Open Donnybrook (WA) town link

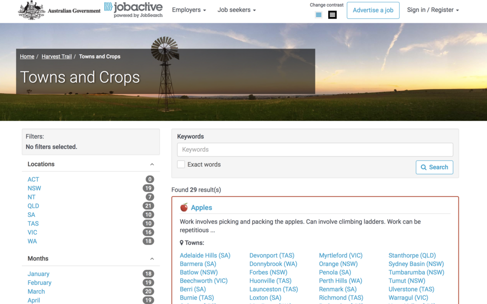coord(273,264)
